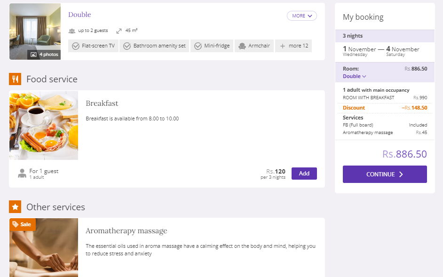Open the Breakfast food photo
This screenshot has width=443, height=277.
point(44,125)
